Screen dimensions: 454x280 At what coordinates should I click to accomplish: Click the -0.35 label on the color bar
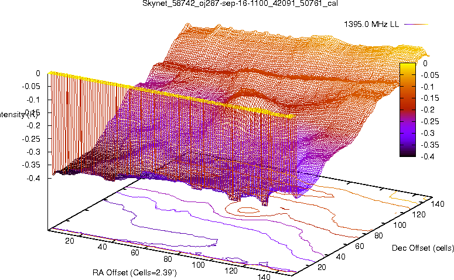429,145
